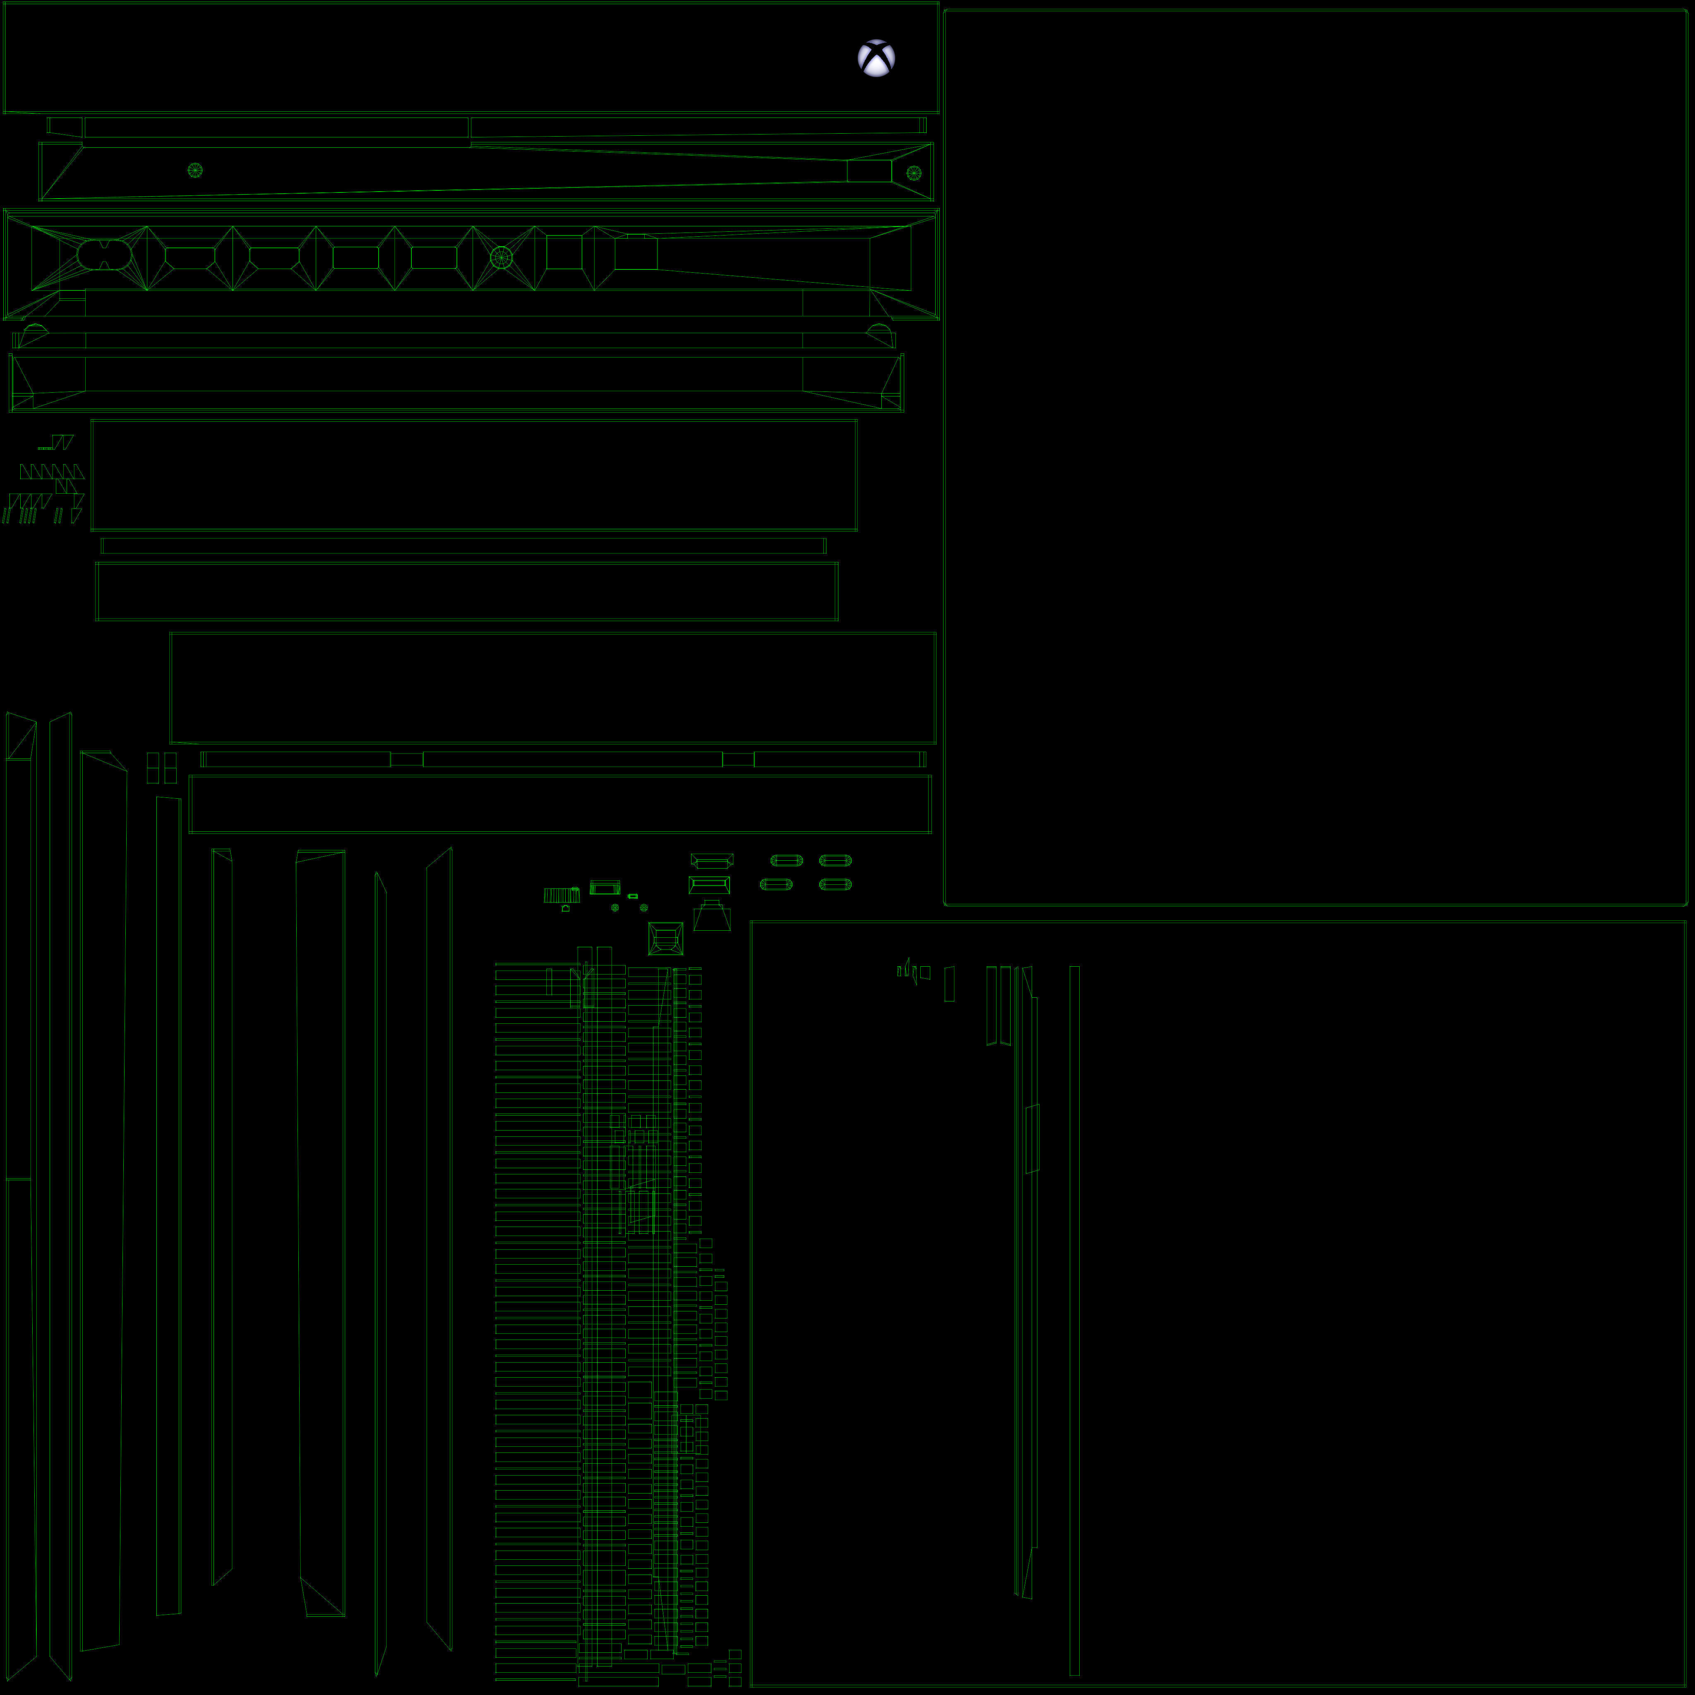Click the sawtooth triangle cluster at left

point(51,472)
